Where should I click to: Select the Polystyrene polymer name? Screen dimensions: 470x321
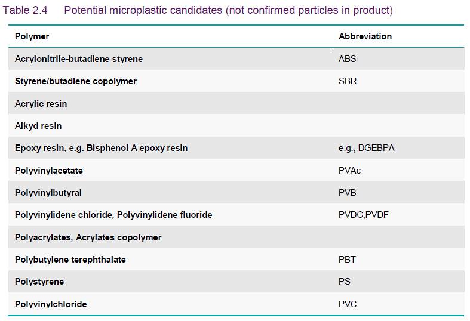click(x=39, y=282)
